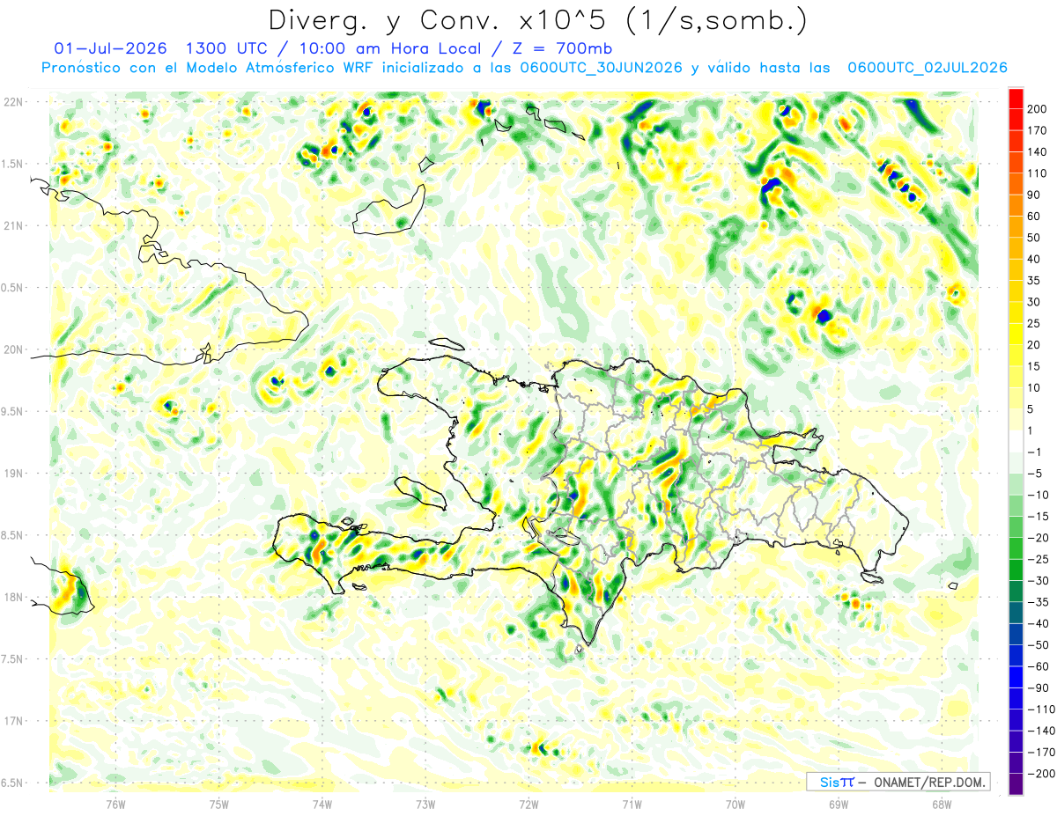This screenshot has height=816, width=1057.
Task: Pick the orange swatch between 60 and 90
Action: point(1016,206)
